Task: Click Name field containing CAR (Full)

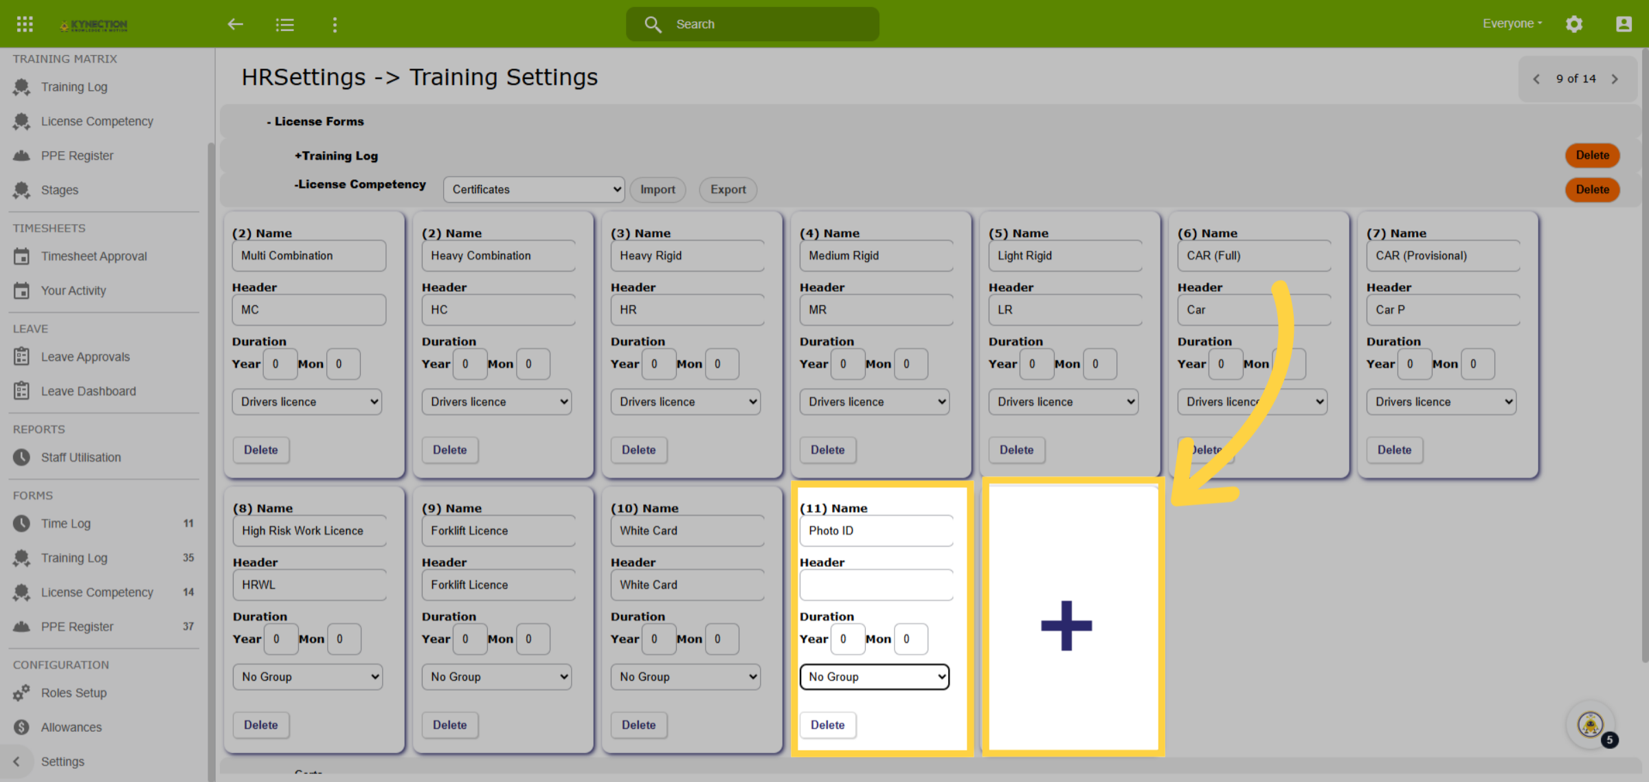Action: pos(1254,256)
